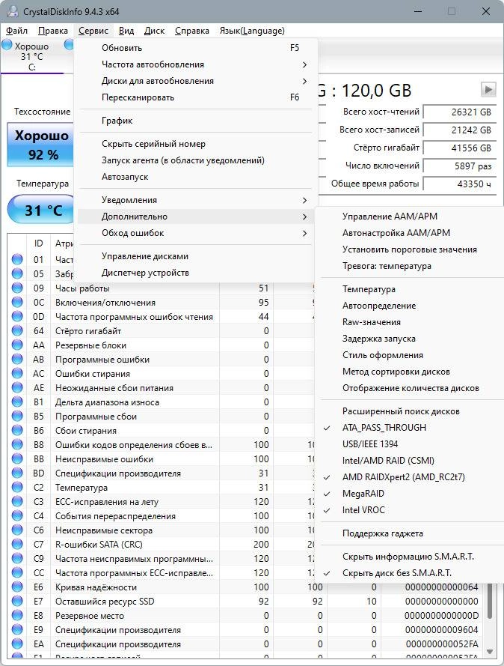The width and height of the screenshot is (504, 666).
Task: Click status orb next to События перераспределения
Action: pos(17,515)
